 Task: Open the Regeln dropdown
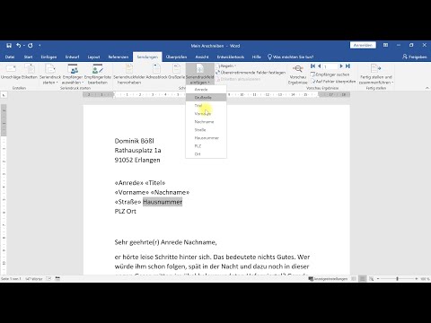[226, 65]
